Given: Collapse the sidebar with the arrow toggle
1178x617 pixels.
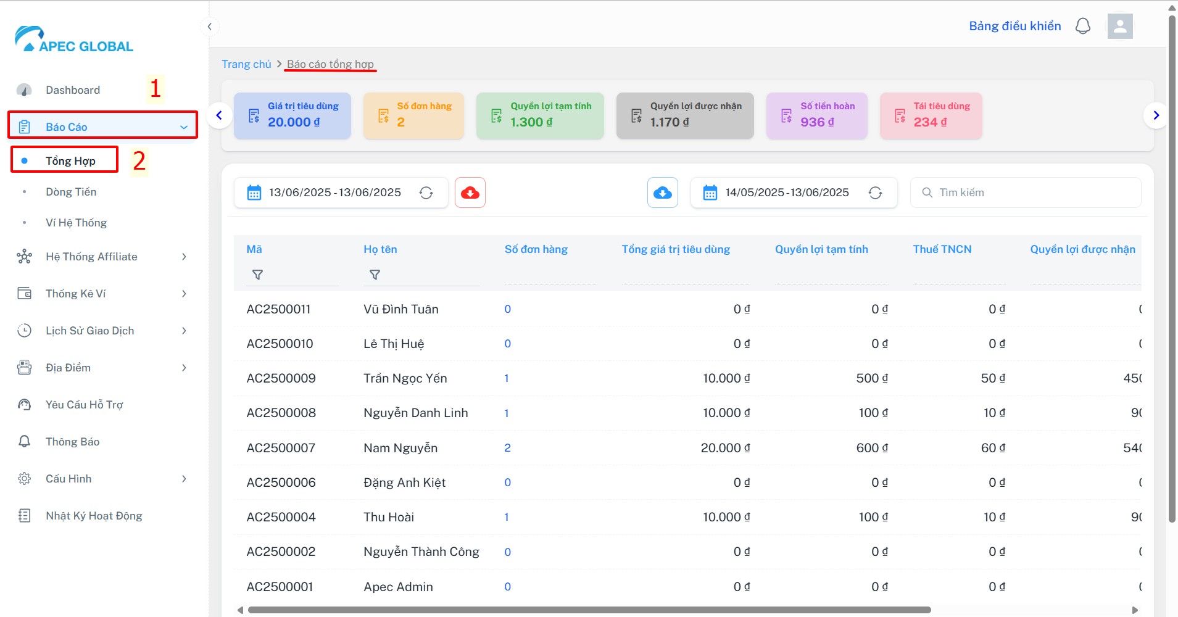Looking at the screenshot, I should pos(209,27).
